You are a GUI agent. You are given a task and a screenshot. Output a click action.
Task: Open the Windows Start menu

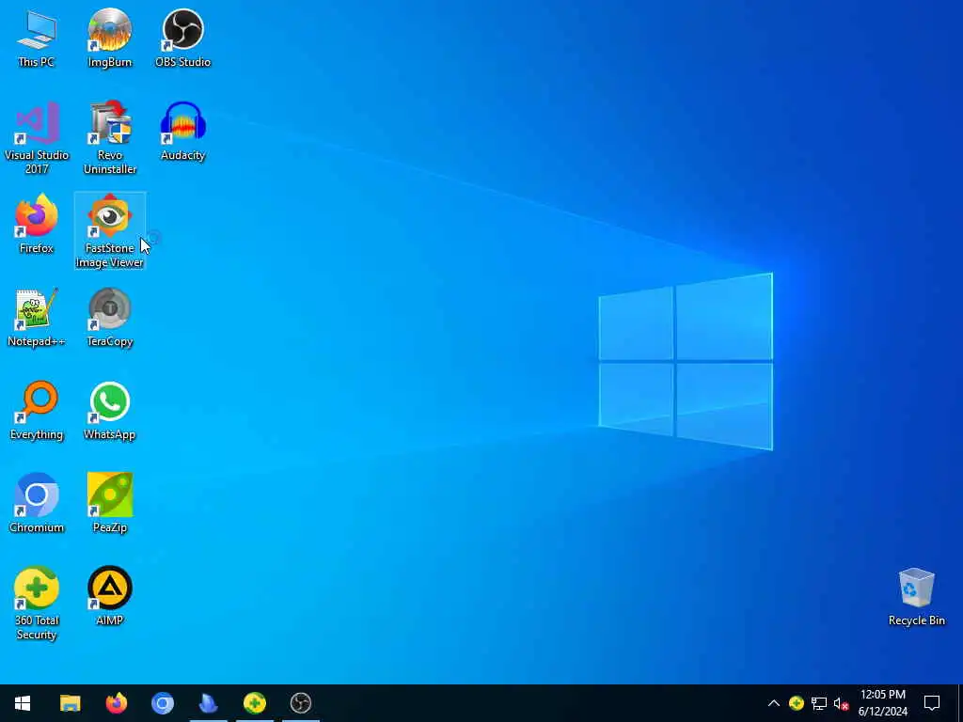click(x=23, y=703)
